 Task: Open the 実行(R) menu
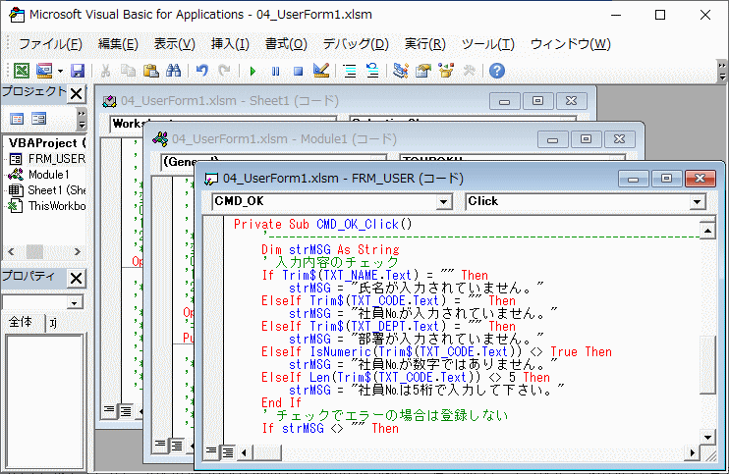pyautogui.click(x=425, y=44)
